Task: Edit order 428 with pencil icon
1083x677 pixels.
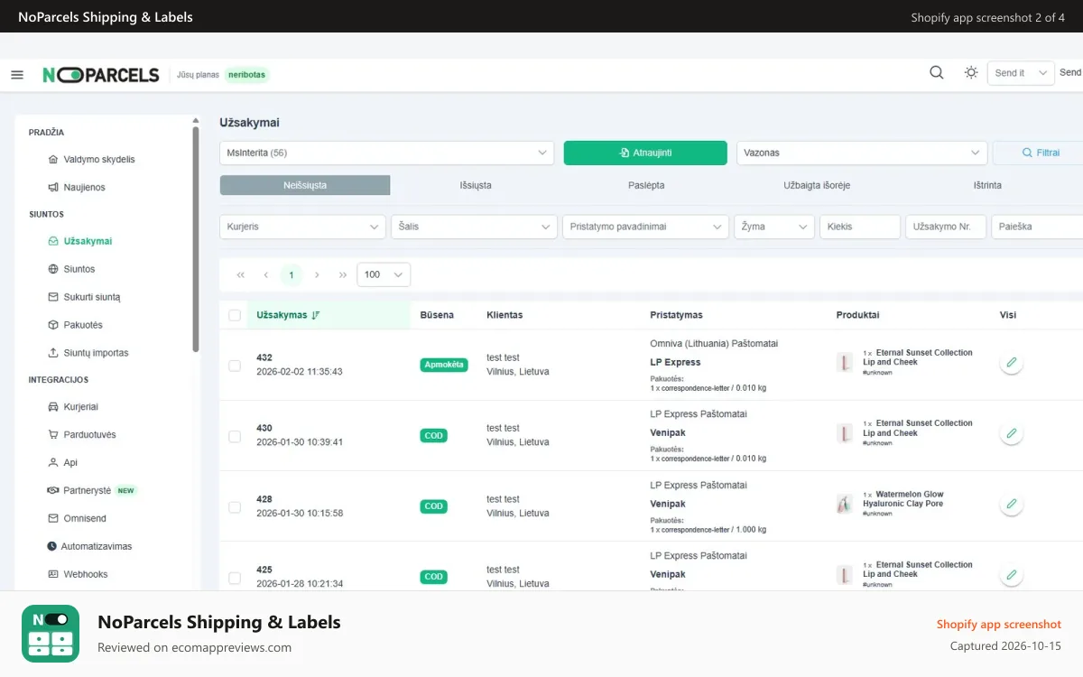Action: point(1012,505)
